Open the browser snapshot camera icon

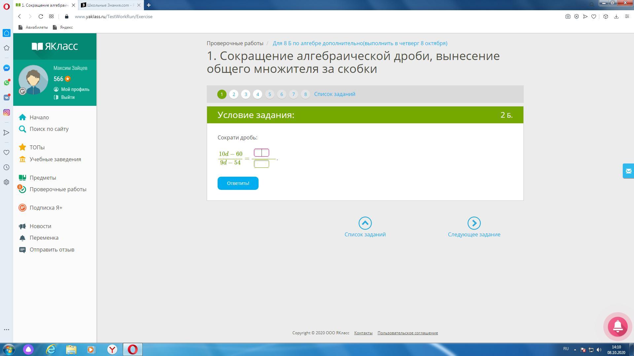point(568,16)
